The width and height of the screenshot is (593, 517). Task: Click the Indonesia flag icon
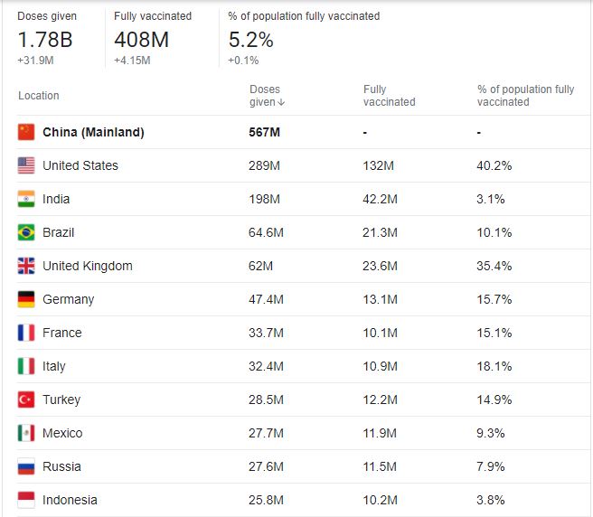[x=26, y=500]
